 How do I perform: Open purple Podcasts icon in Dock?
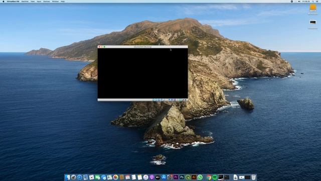(151, 177)
